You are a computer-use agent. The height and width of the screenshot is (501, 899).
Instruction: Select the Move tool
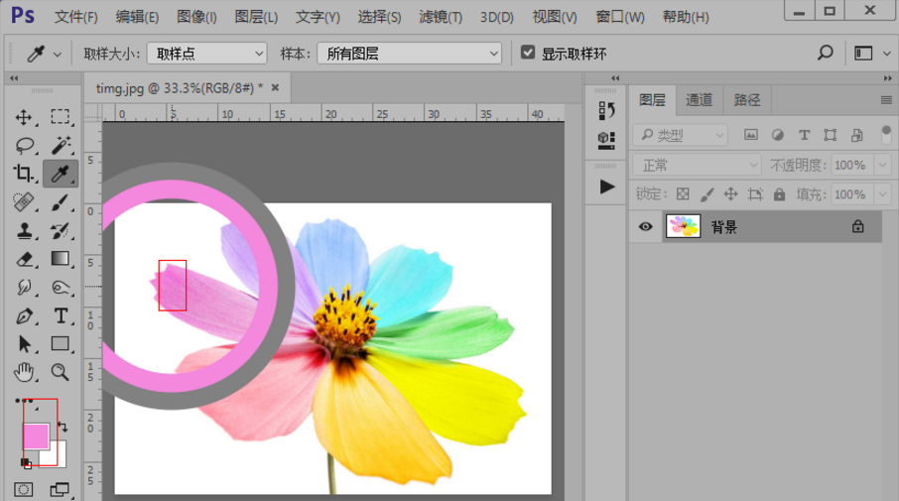coord(24,117)
